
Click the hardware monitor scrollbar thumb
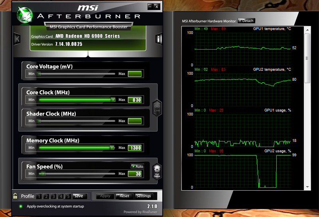[307, 58]
